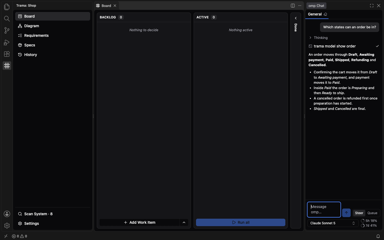Open the Explorer files icon
The image size is (384, 240).
tap(7, 7)
